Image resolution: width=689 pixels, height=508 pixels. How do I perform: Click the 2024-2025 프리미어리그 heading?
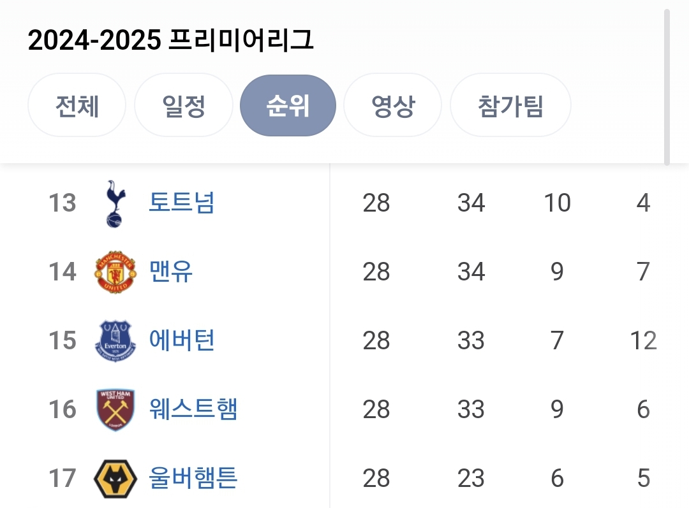tap(171, 41)
